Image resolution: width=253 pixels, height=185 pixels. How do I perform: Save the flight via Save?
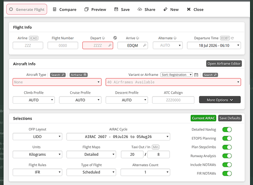122,10
